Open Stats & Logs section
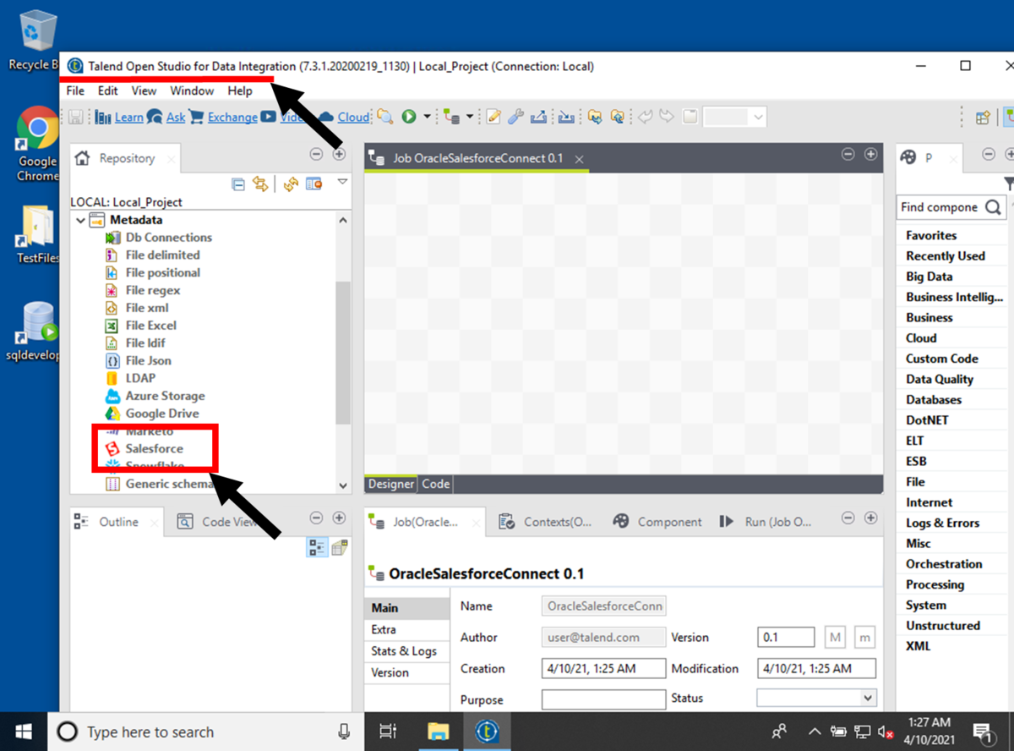This screenshot has width=1014, height=751. tap(406, 651)
